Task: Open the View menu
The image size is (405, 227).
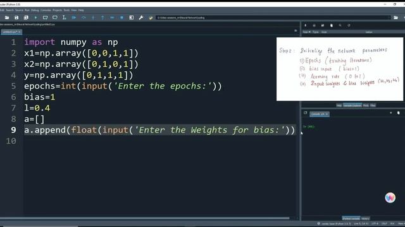Action: coord(74,10)
